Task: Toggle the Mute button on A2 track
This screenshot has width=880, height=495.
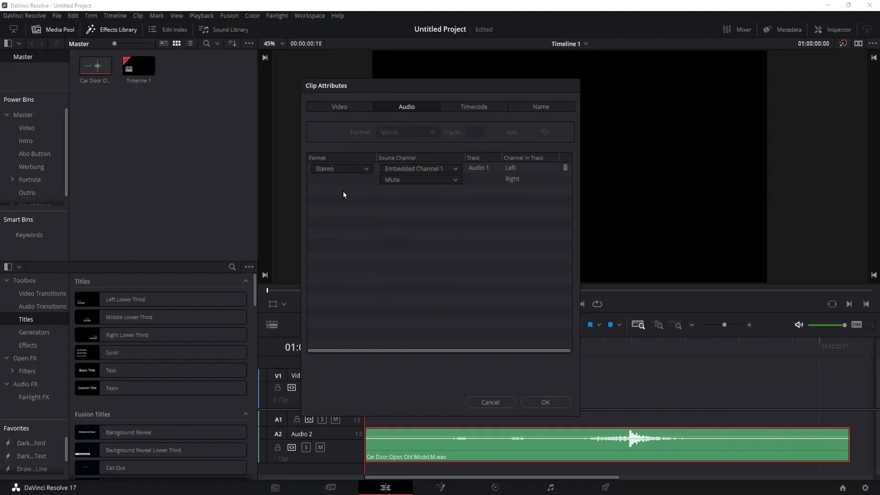Action: tap(320, 447)
